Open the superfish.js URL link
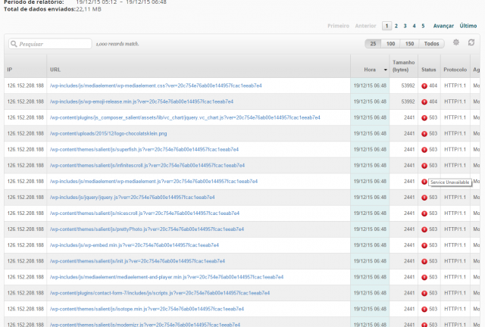This screenshot has height=327, width=485. pos(144,150)
